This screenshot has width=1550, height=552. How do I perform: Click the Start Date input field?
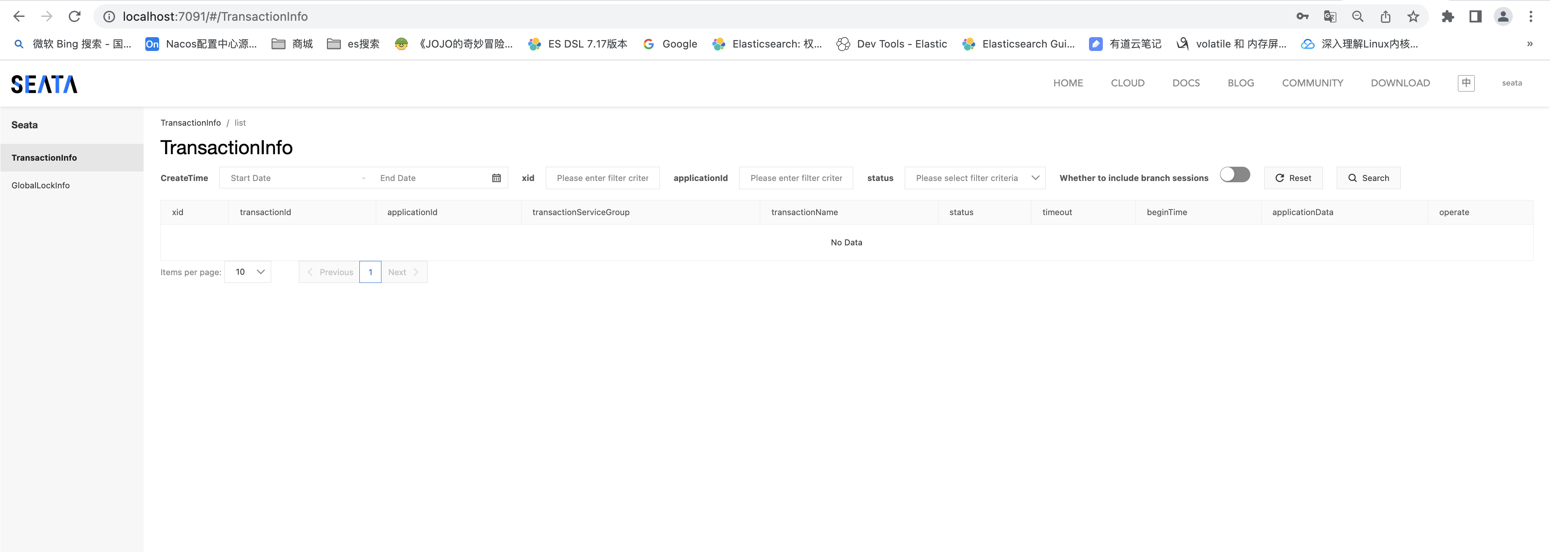point(289,178)
